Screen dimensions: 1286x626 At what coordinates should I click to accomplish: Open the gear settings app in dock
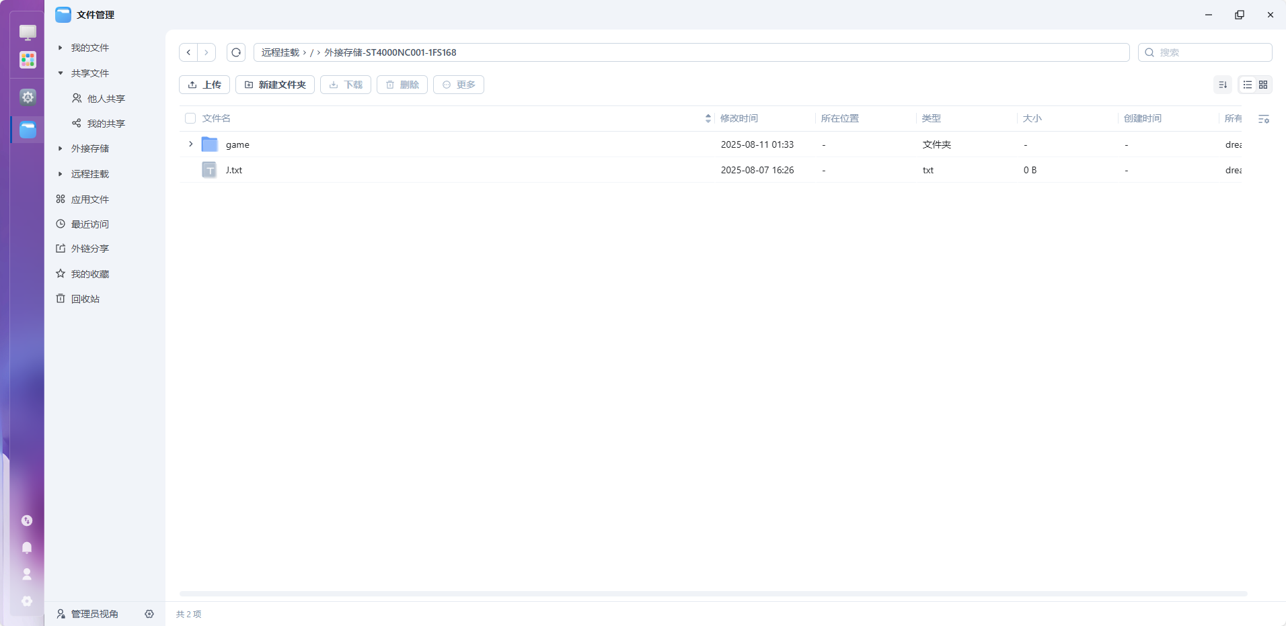click(28, 97)
